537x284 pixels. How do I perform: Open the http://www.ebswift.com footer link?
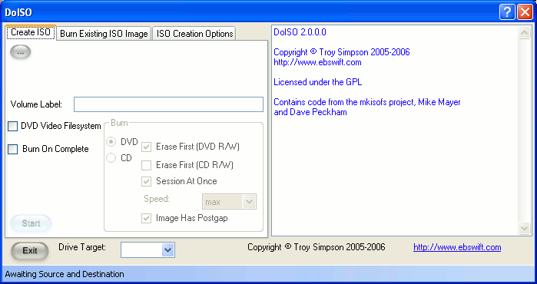pyautogui.click(x=457, y=247)
